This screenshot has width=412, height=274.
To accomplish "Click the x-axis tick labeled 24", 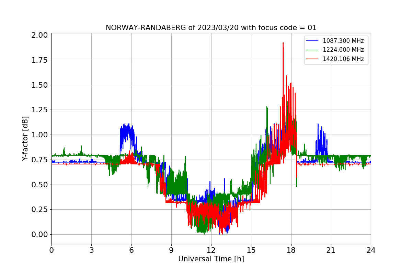I will pos(371,250).
